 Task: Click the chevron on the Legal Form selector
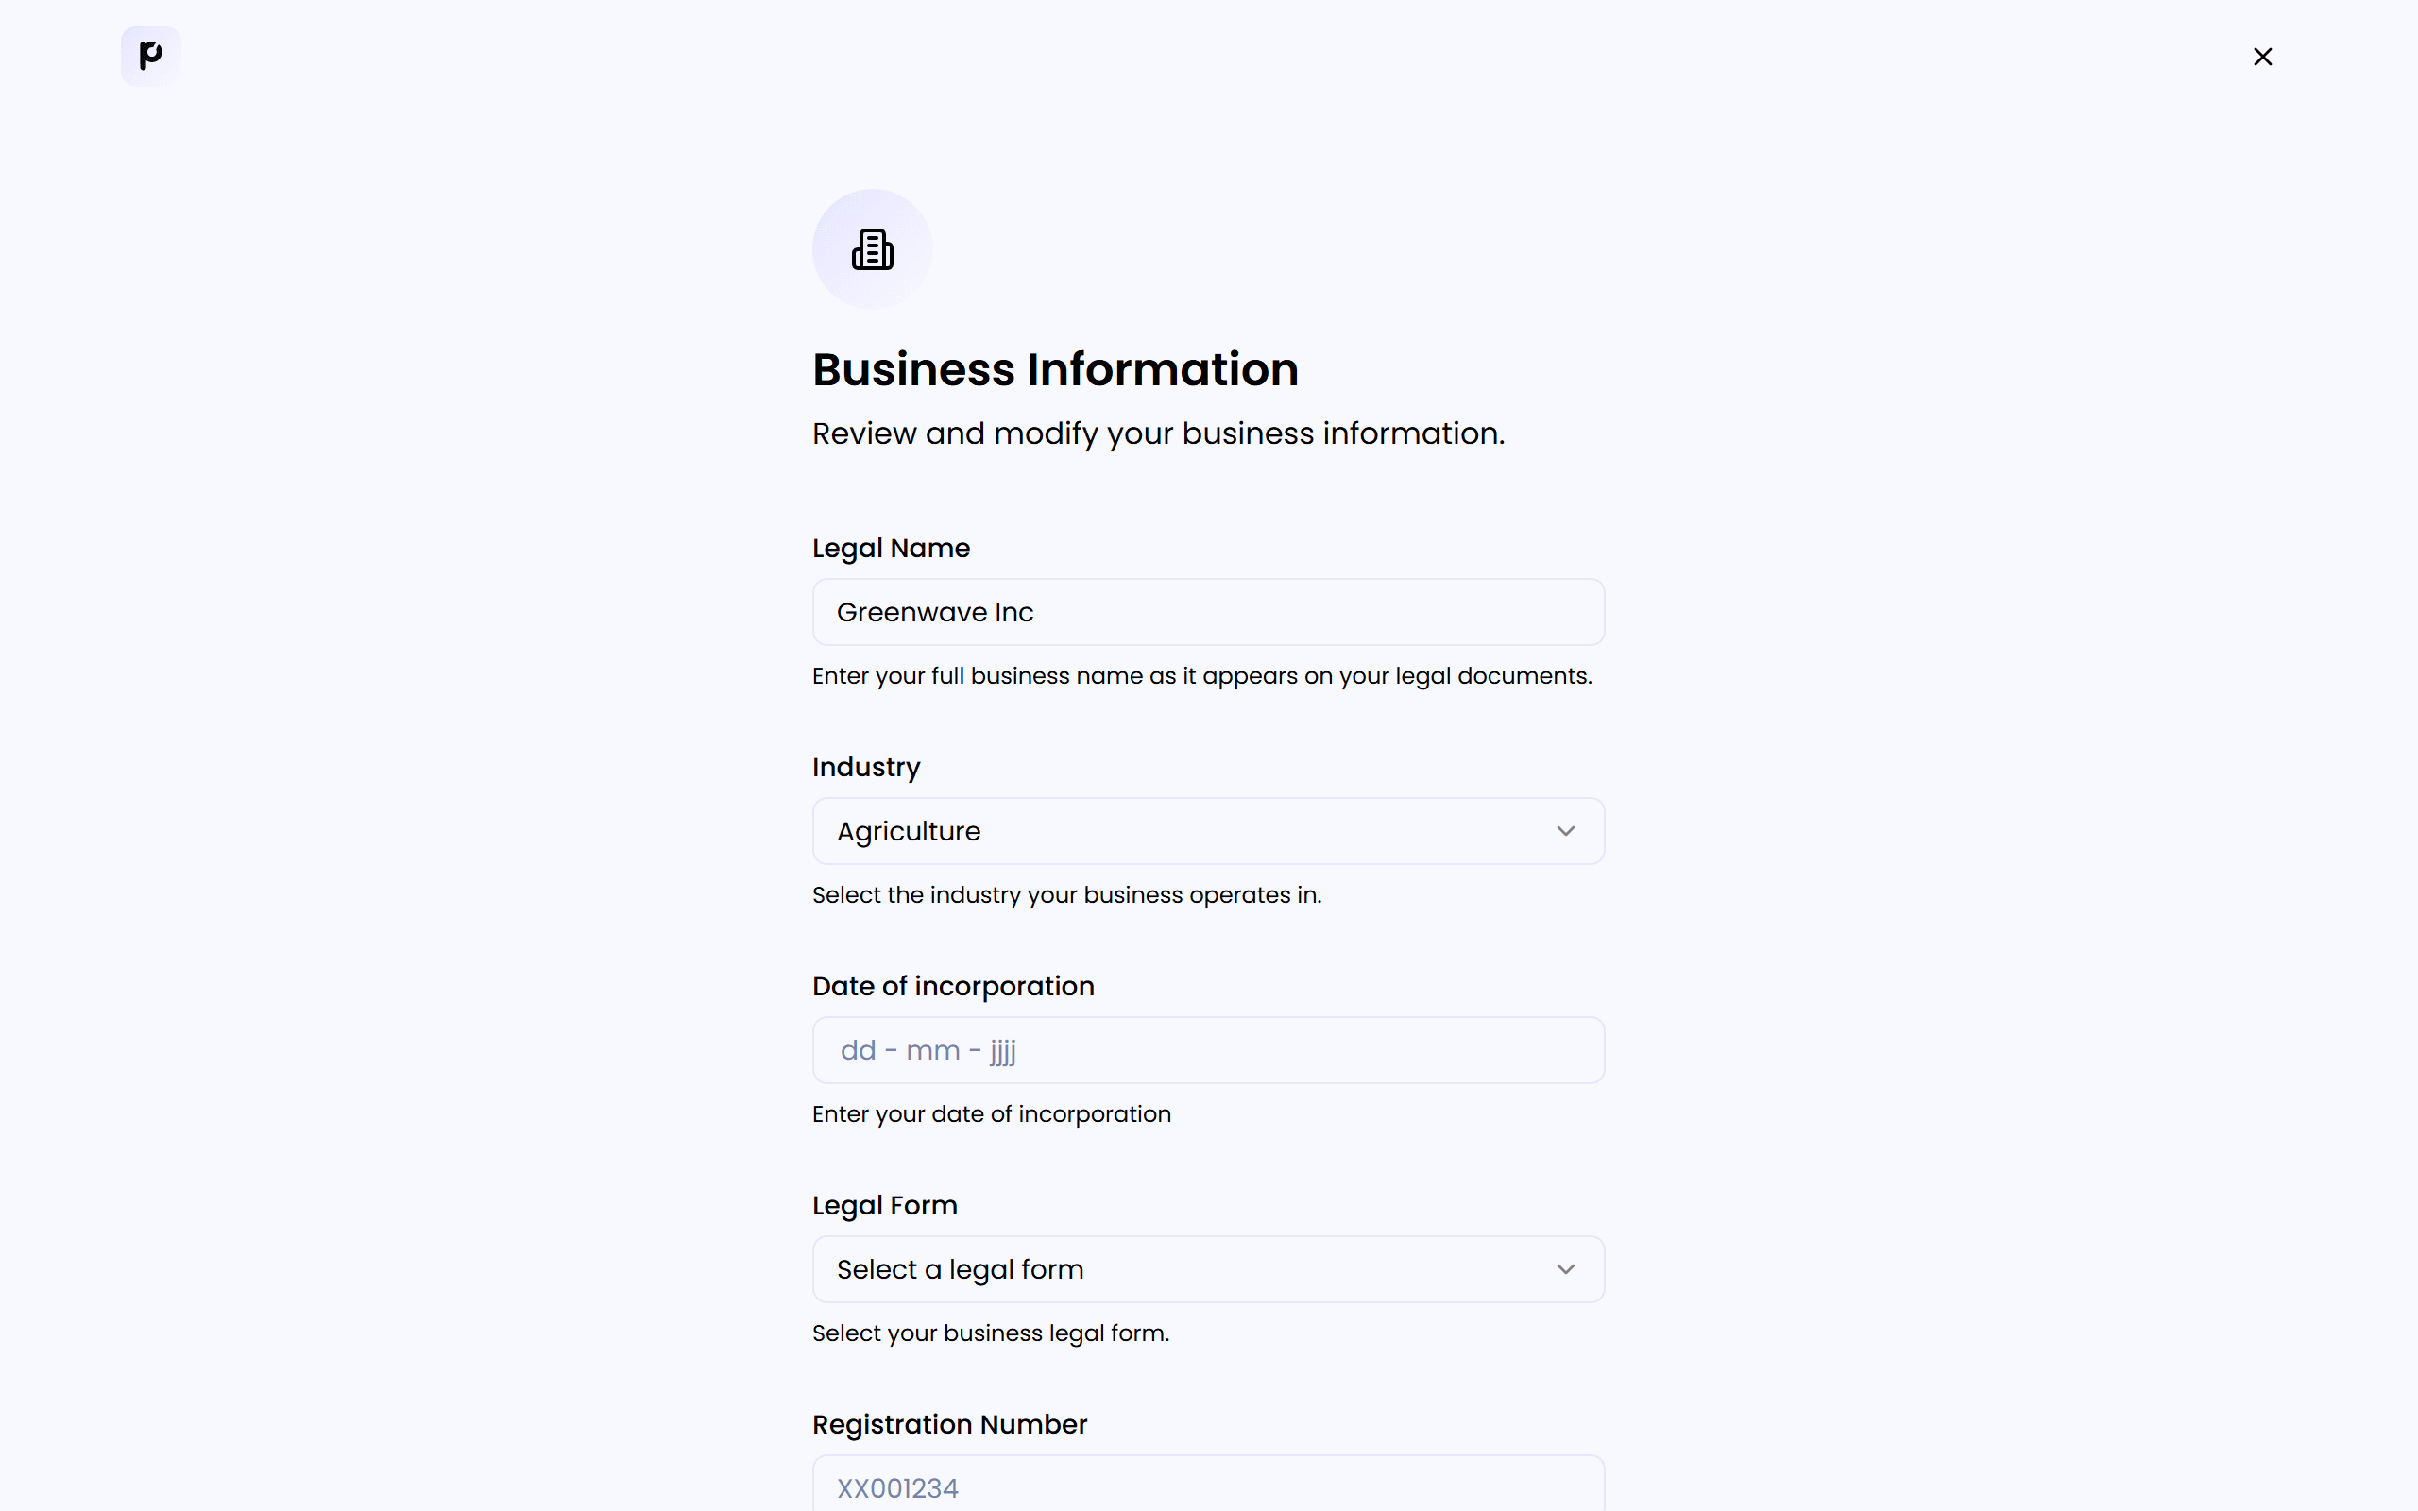click(1565, 1268)
